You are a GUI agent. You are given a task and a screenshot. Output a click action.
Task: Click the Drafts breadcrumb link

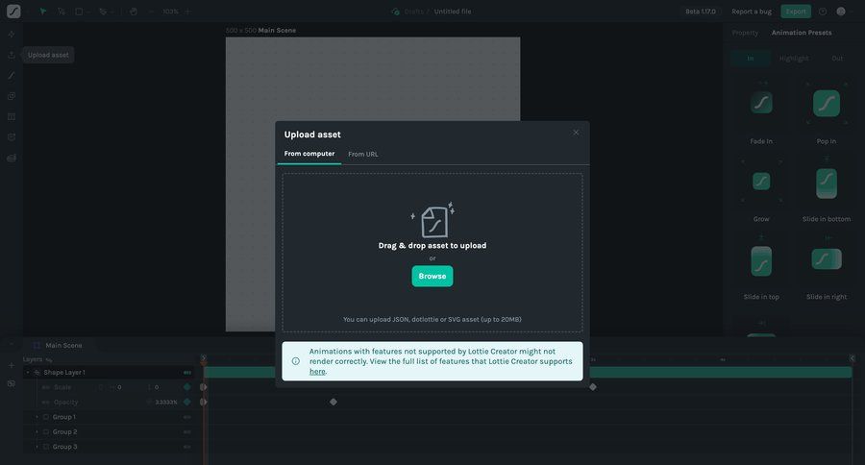pyautogui.click(x=413, y=12)
